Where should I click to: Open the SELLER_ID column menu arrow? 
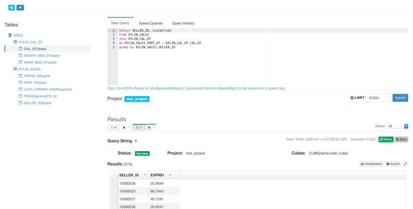145,175
